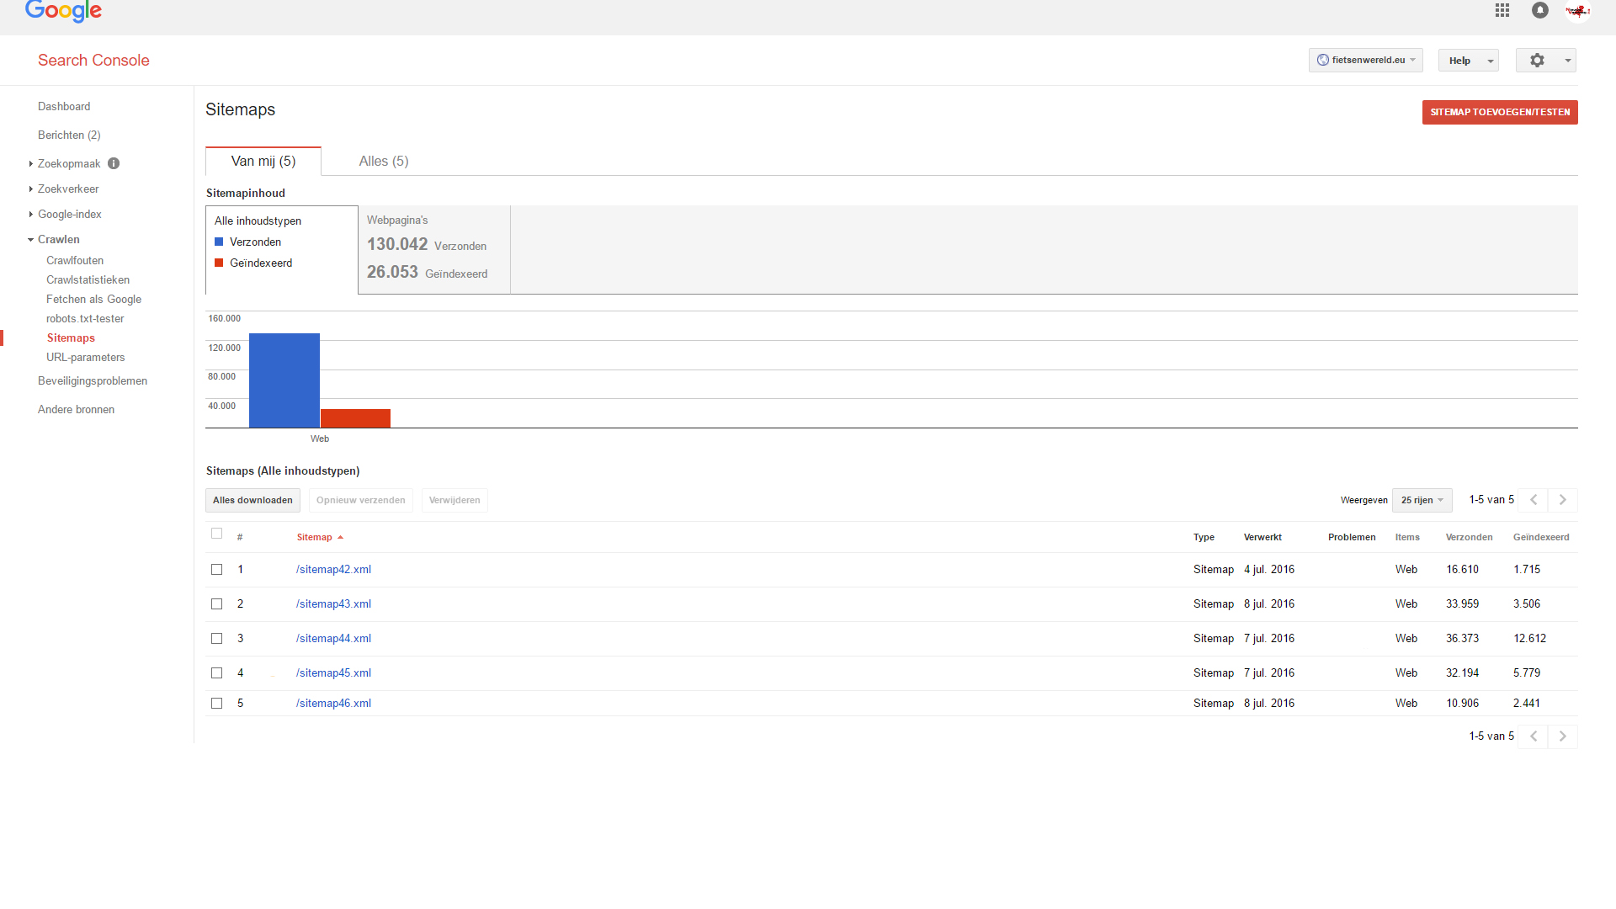Open Google notifications bell

(1540, 10)
